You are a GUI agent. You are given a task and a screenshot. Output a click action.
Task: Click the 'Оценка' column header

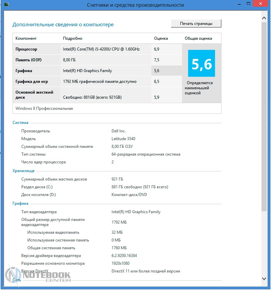pos(161,38)
